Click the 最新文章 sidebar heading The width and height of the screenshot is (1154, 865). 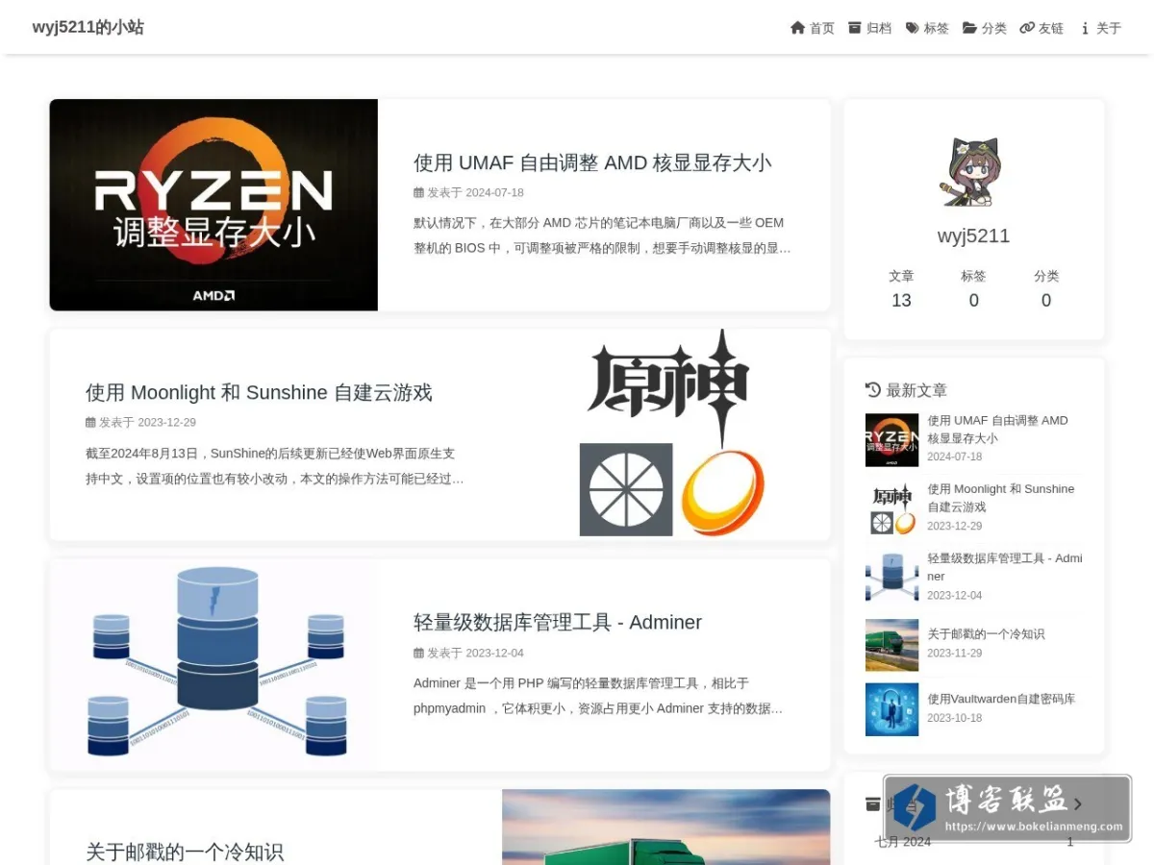point(916,390)
